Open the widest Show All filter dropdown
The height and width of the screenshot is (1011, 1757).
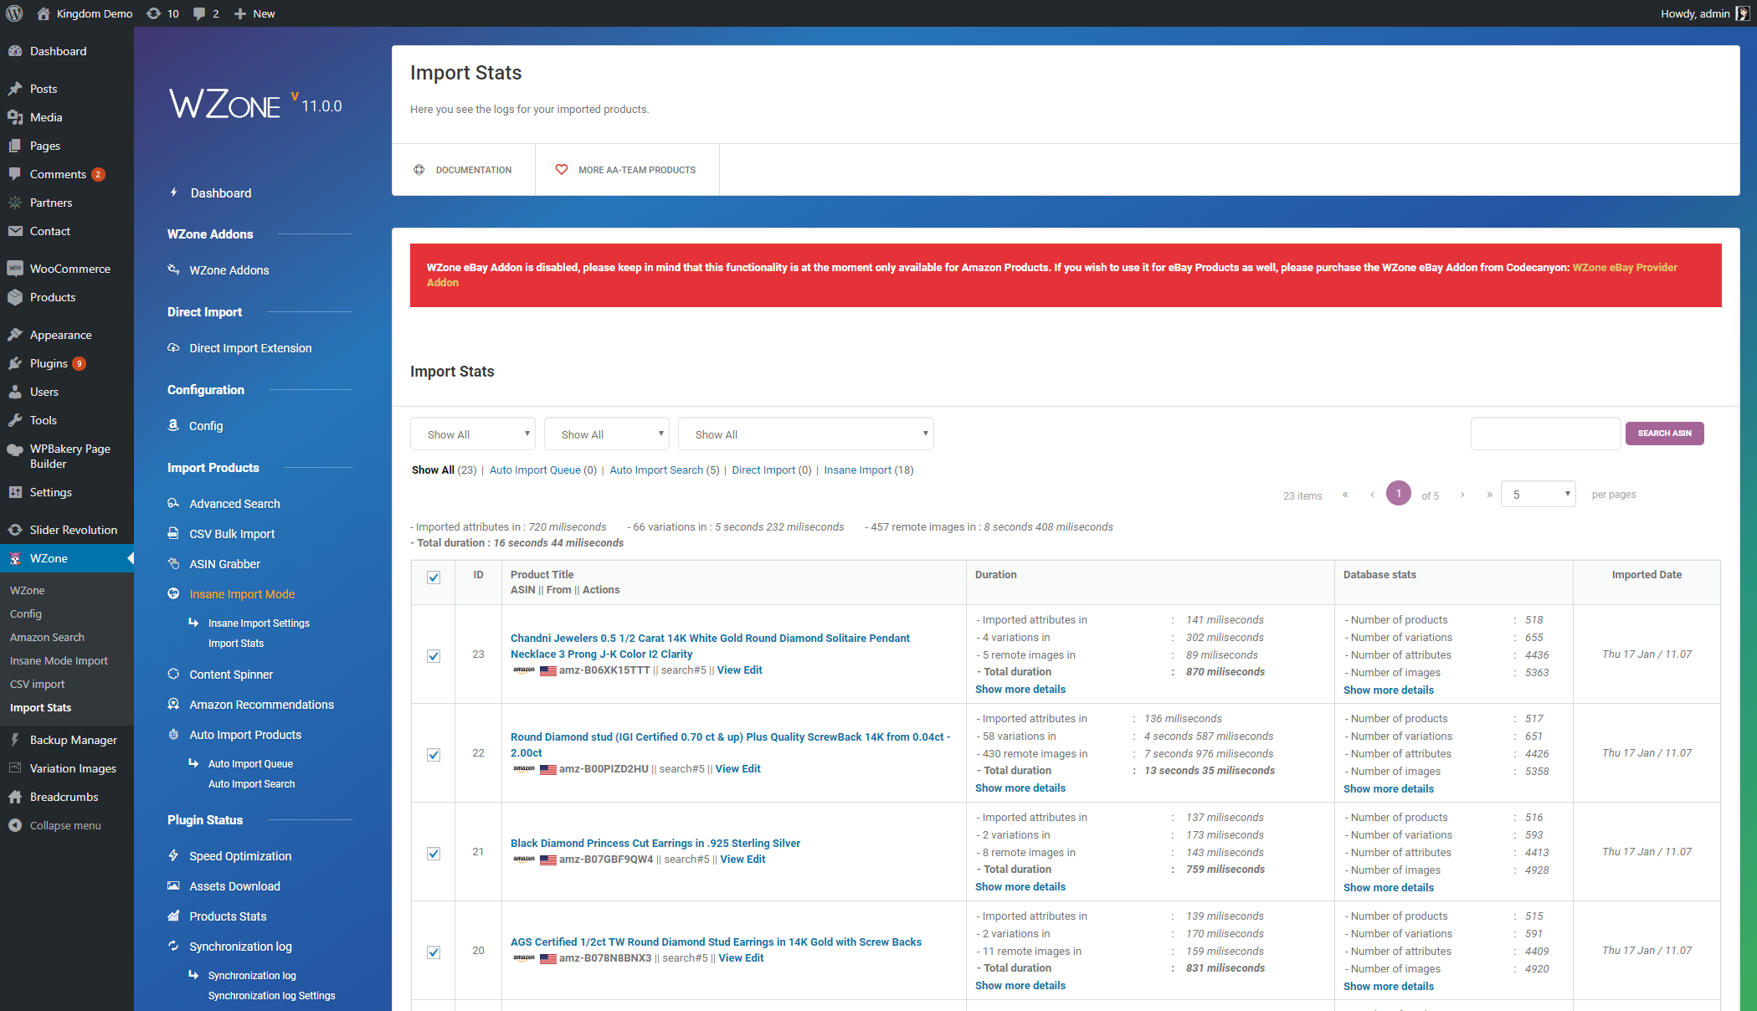click(806, 434)
